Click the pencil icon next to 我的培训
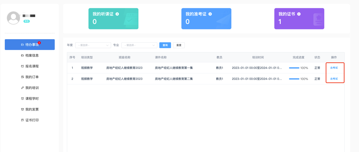 coord(22,88)
